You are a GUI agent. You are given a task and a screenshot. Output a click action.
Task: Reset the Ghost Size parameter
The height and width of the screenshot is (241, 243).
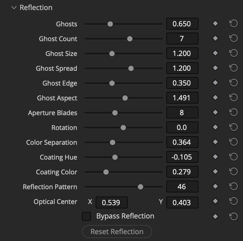coord(233,53)
